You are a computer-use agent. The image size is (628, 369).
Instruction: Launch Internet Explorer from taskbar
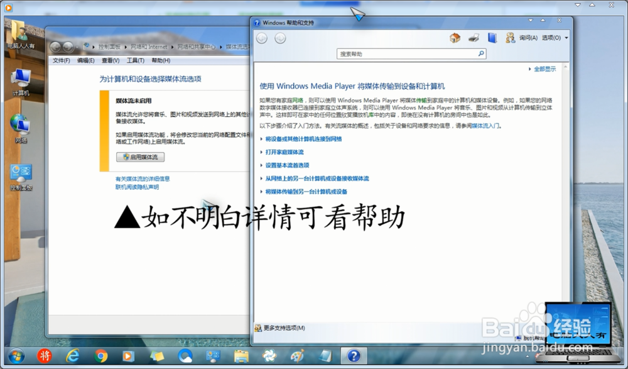72,356
